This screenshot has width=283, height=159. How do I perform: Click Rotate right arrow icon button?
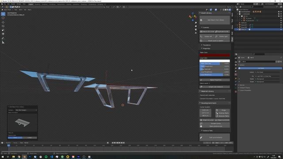[x=222, y=37]
